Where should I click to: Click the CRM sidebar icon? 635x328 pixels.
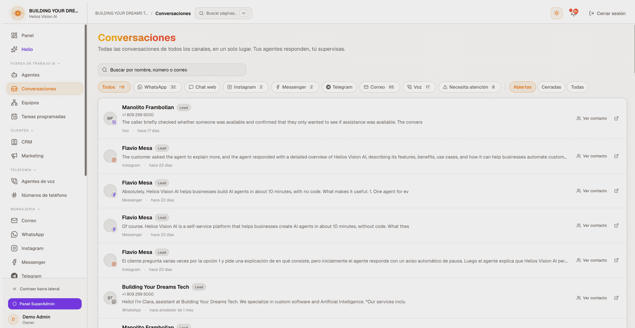coord(14,142)
